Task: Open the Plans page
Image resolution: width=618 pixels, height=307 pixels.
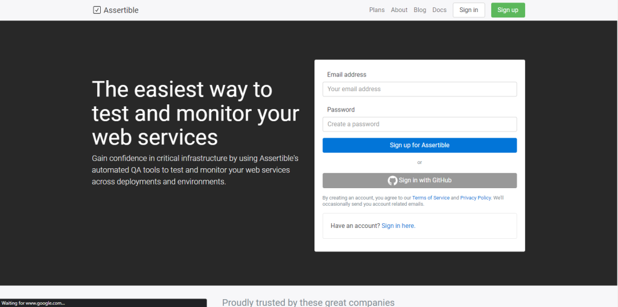Action: coord(377,10)
